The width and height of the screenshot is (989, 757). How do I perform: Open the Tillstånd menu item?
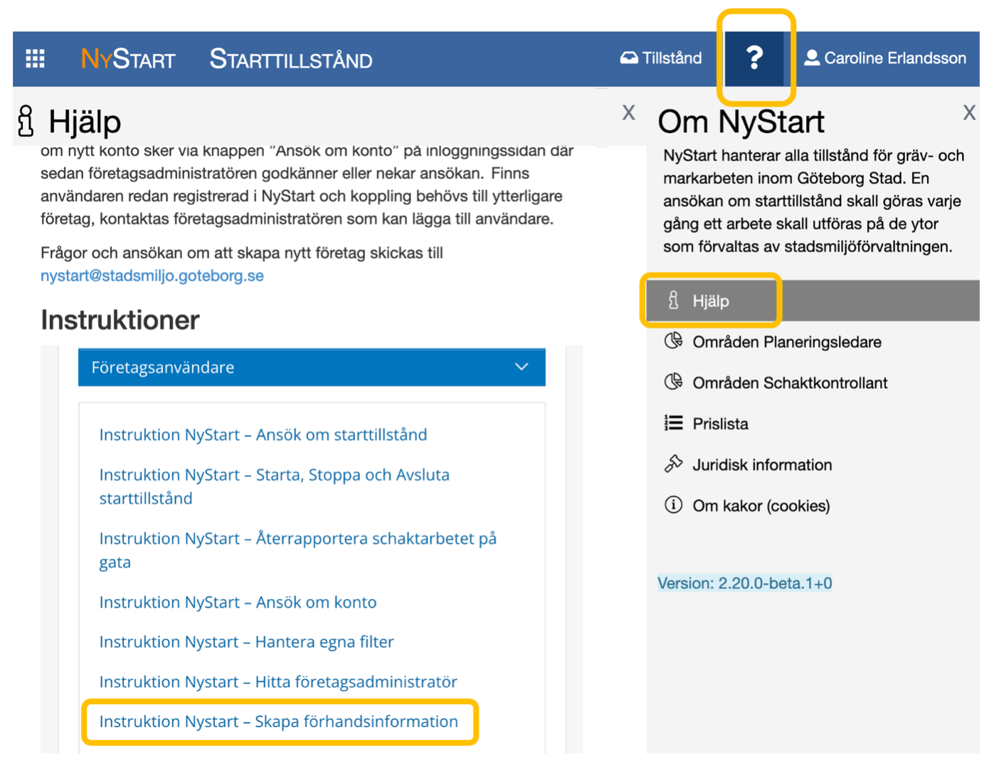(661, 58)
